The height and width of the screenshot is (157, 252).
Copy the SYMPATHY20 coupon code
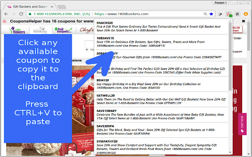tap(161, 147)
